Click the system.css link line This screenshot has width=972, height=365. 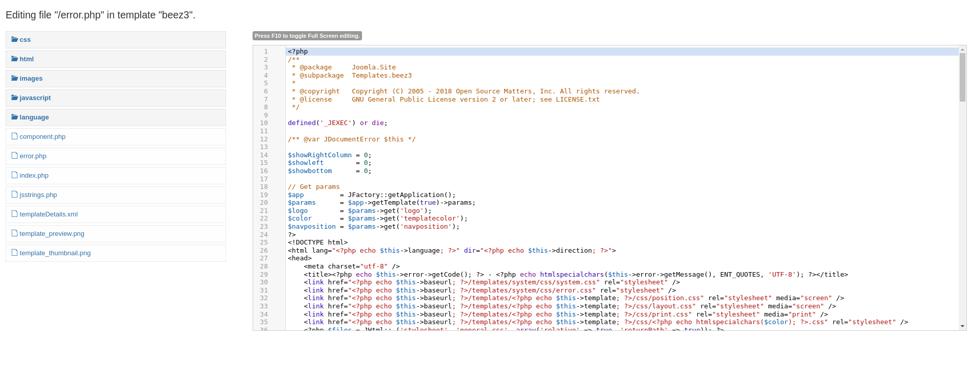click(x=492, y=282)
